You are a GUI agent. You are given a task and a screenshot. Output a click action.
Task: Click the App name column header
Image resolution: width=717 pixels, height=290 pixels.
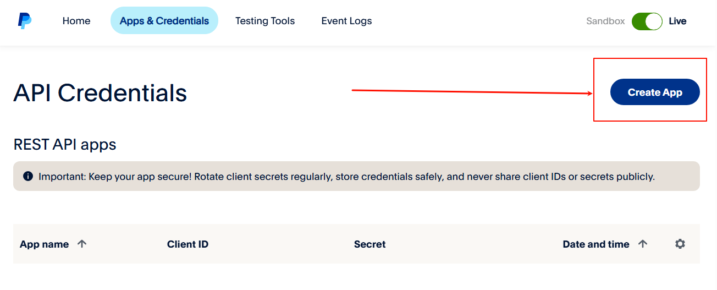click(x=44, y=244)
